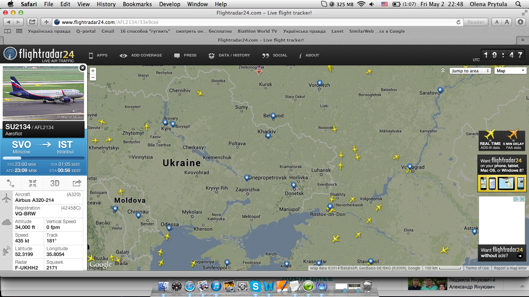Open Safari downloads arrow icon
This screenshot has width=529, height=297.
pyautogui.click(x=520, y=22)
